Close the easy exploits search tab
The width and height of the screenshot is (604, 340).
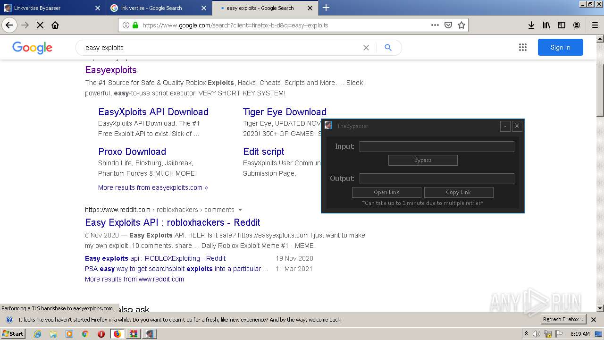[310, 8]
